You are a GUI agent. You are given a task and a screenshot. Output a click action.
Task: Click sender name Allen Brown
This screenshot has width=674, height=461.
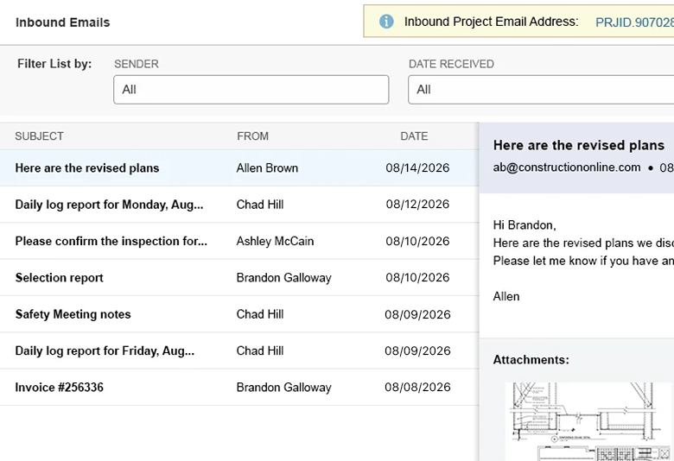(x=267, y=168)
